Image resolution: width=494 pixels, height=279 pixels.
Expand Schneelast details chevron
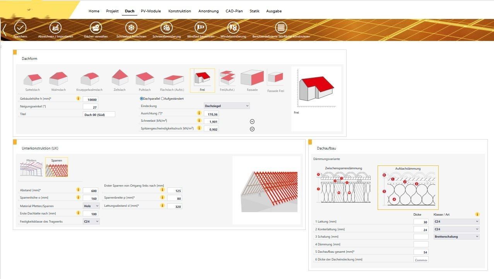pos(252,121)
